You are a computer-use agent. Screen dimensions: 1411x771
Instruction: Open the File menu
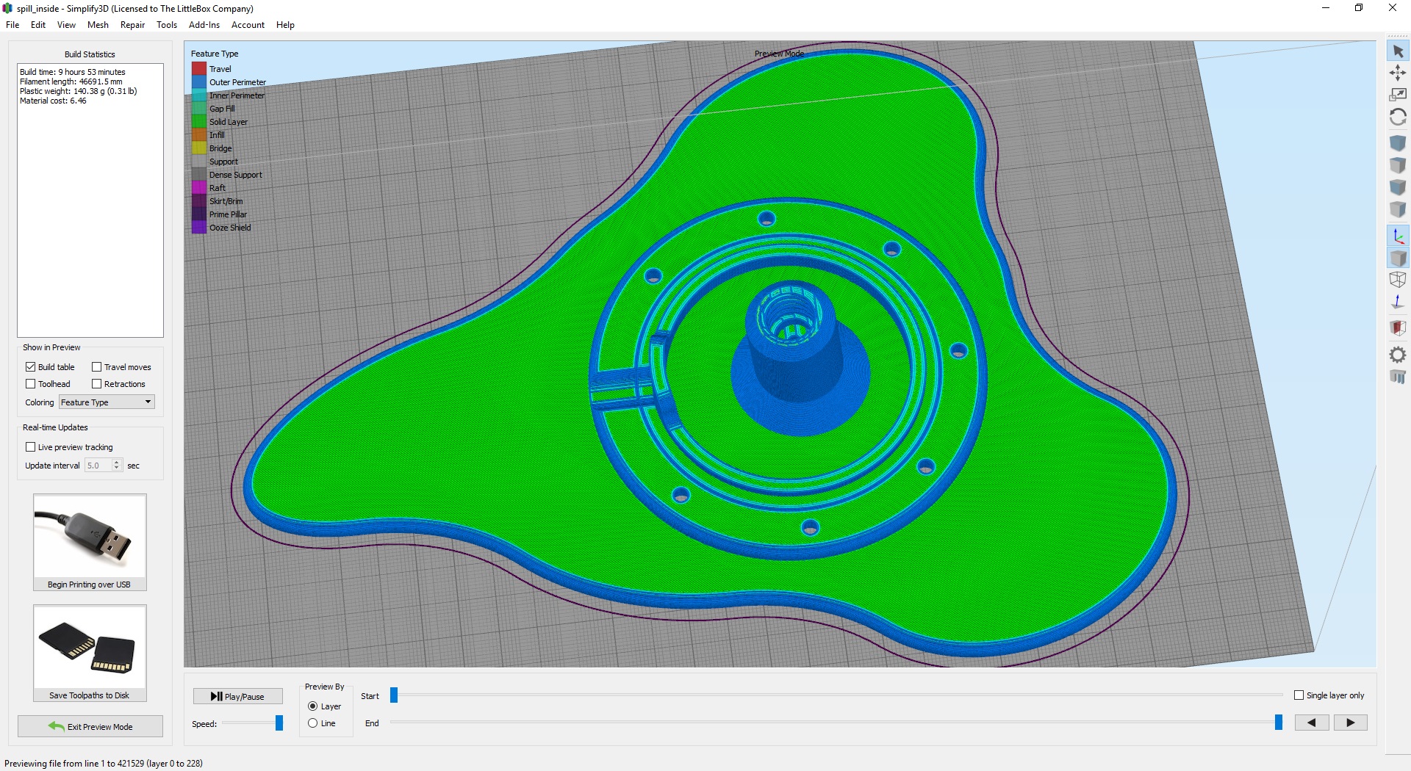pos(12,24)
